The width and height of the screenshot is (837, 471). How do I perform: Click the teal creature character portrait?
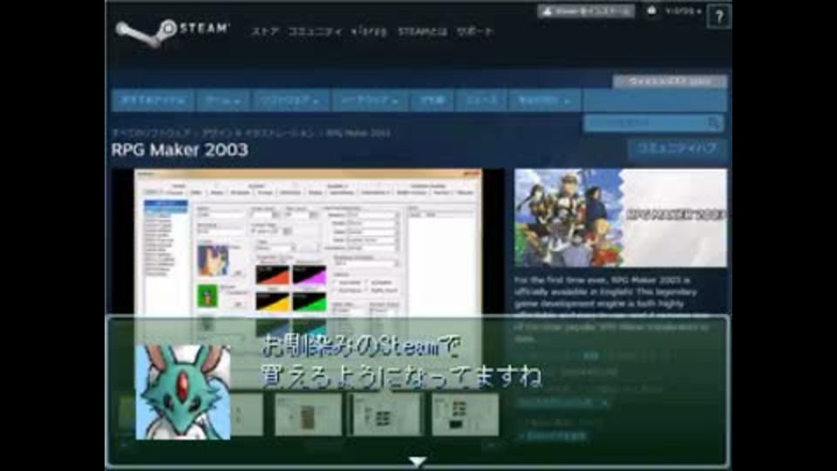coord(183,392)
